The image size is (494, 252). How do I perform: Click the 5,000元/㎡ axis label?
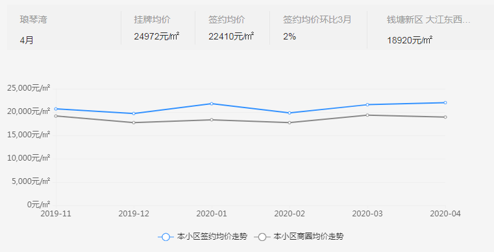tap(31, 181)
